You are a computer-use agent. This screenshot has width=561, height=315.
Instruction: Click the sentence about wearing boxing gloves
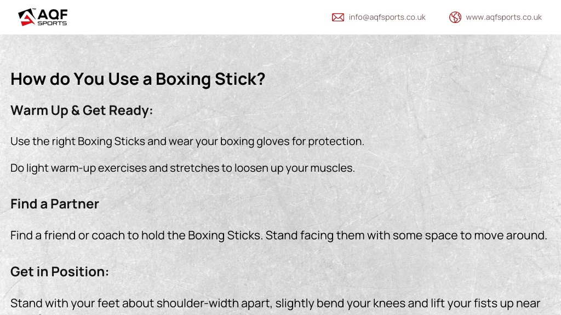coord(187,142)
